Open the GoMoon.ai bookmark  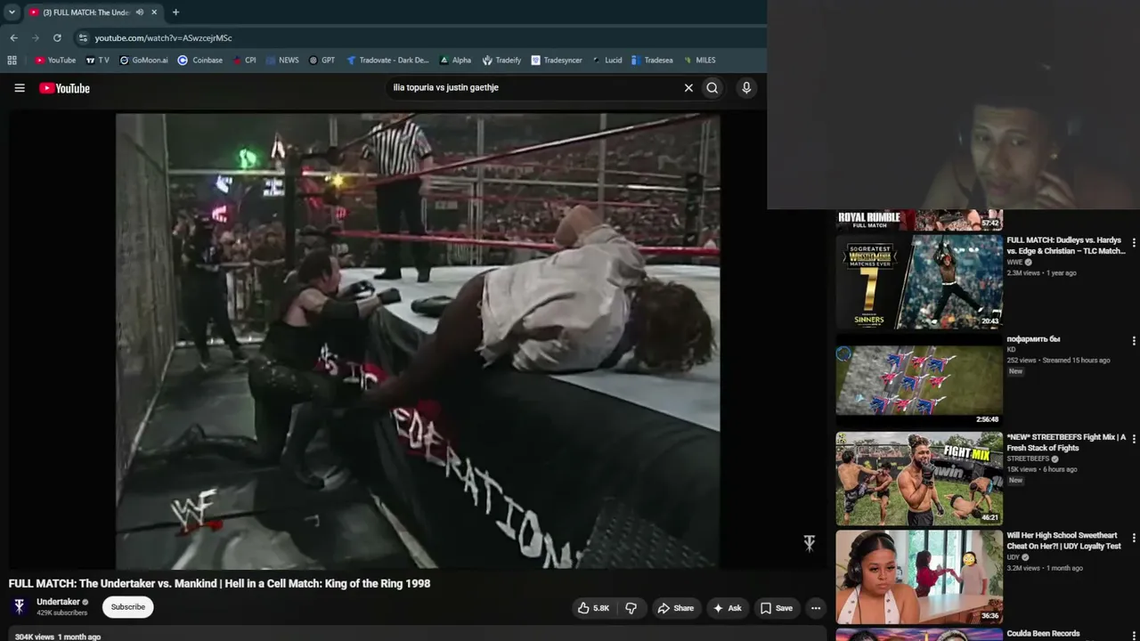[x=143, y=61]
